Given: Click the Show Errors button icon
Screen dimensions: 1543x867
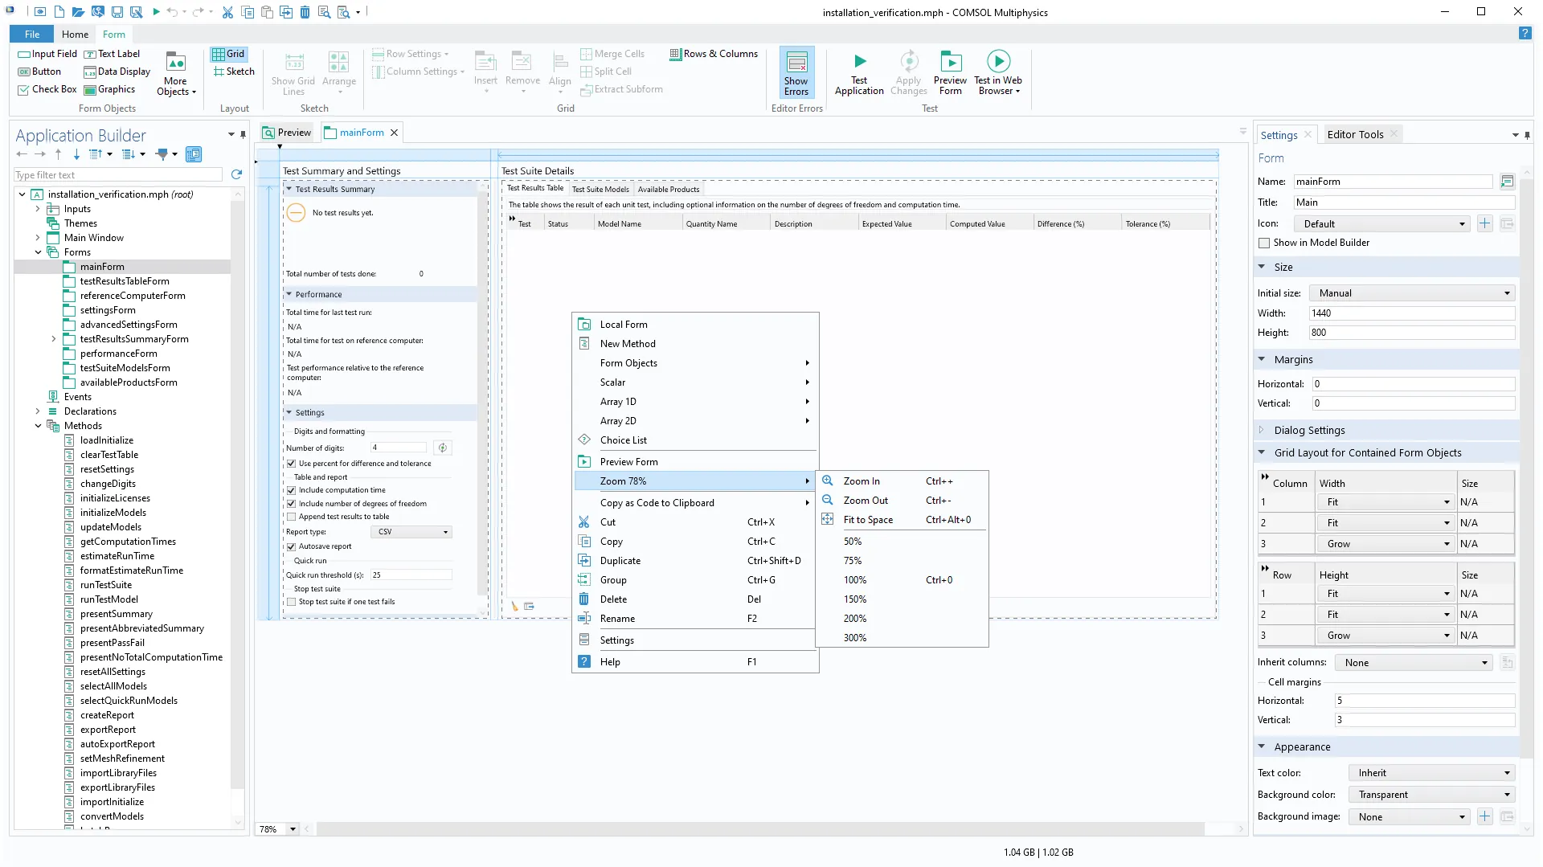Looking at the screenshot, I should 796,62.
